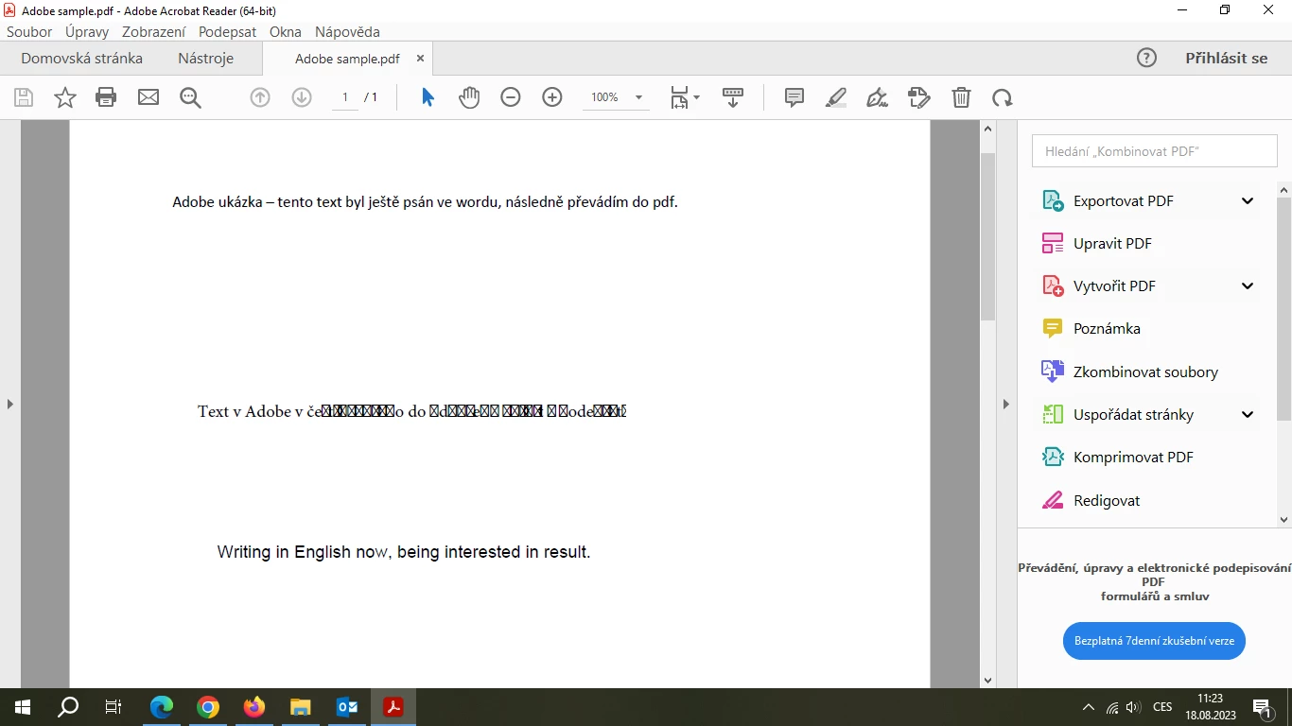The width and height of the screenshot is (1292, 726).
Task: Add a sticky note comment
Action: click(x=794, y=97)
